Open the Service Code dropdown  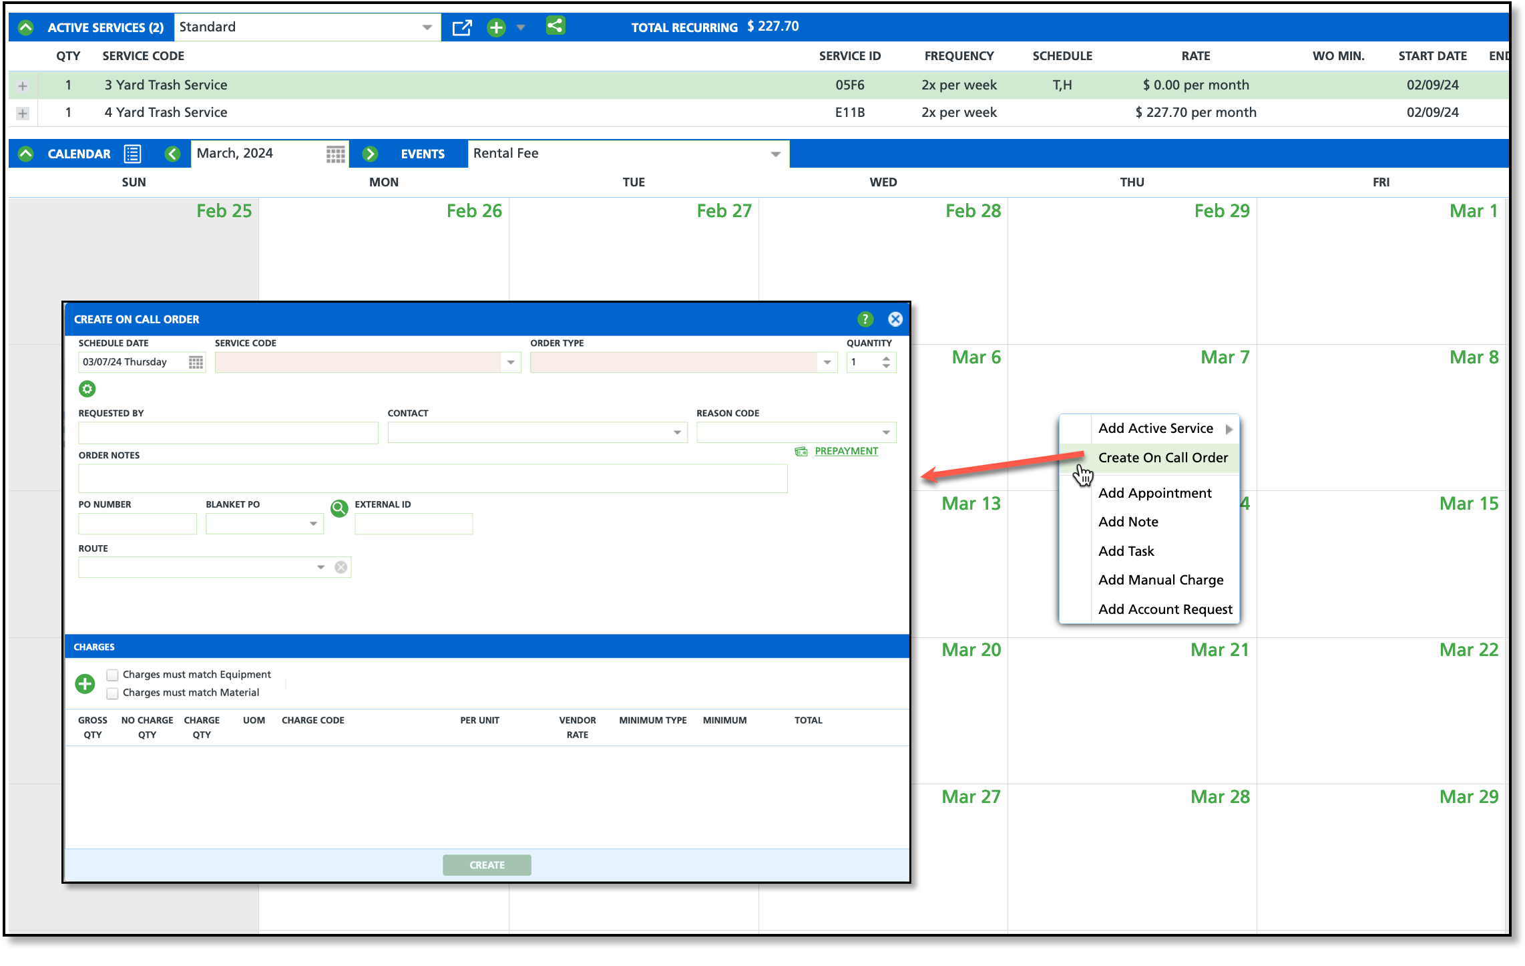tap(510, 362)
